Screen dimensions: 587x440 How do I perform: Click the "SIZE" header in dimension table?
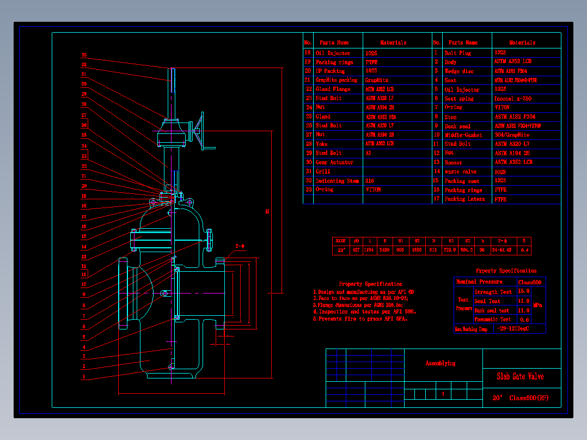click(340, 241)
